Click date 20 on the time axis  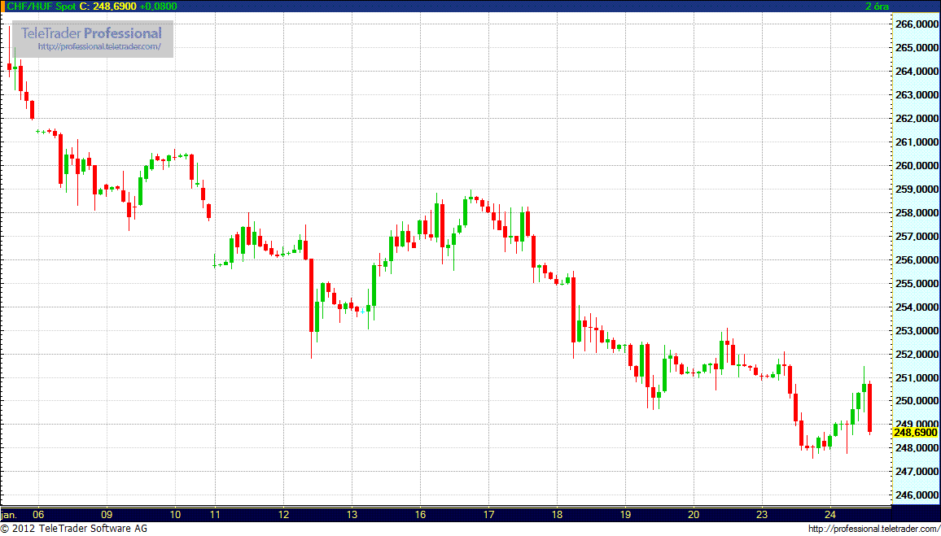coord(694,514)
